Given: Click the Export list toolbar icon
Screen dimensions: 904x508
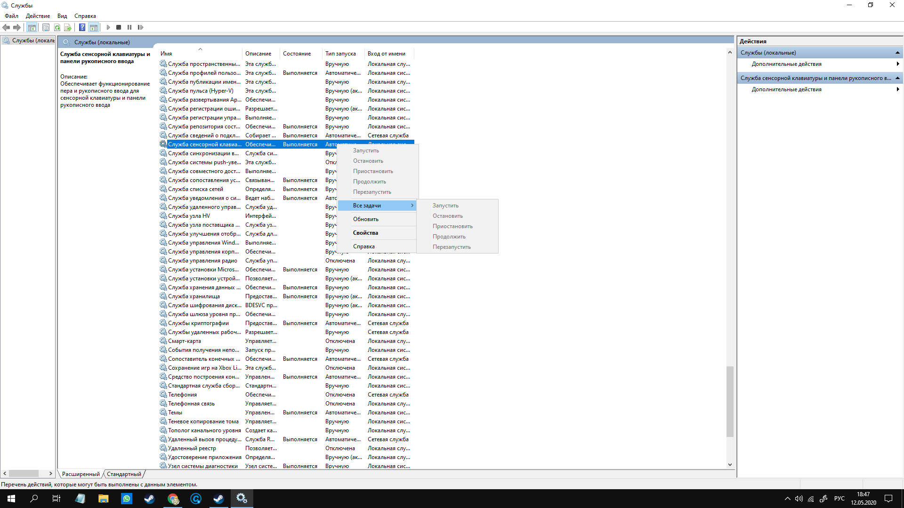Looking at the screenshot, I should point(68,27).
